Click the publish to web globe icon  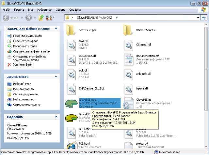point(9,52)
